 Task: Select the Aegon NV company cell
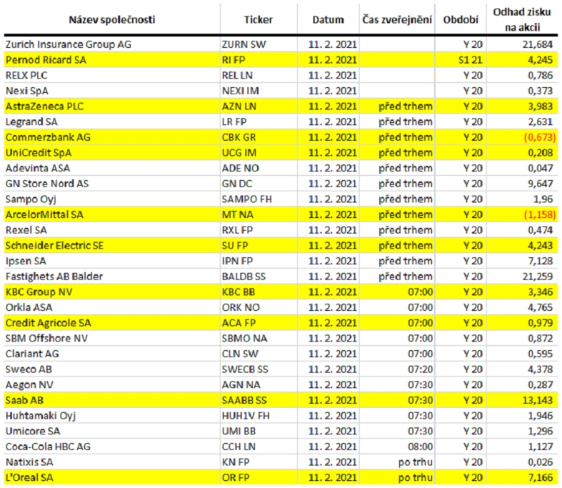tap(112, 384)
